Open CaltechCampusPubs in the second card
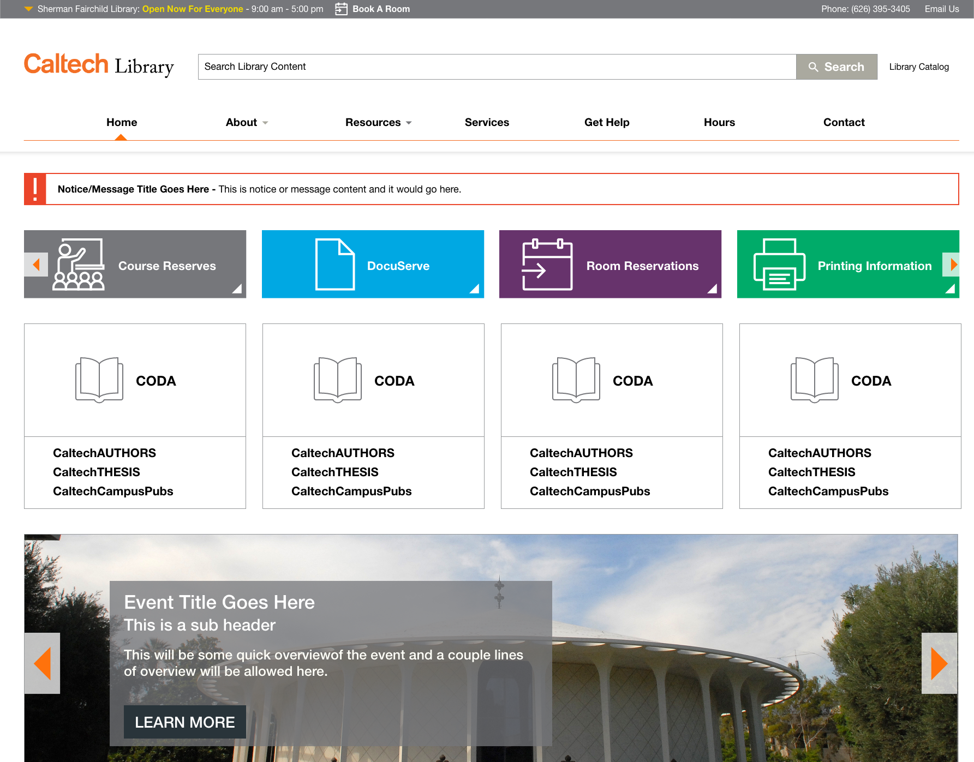Screen dimensions: 974x762 (351, 491)
